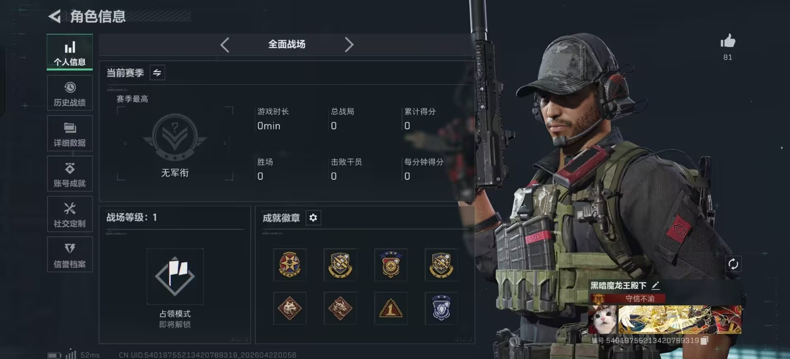The height and width of the screenshot is (359, 790).
Task: Open the 历史战绩 tab
Action: pos(70,93)
